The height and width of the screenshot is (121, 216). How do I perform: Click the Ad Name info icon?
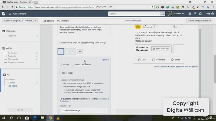pos(53,21)
